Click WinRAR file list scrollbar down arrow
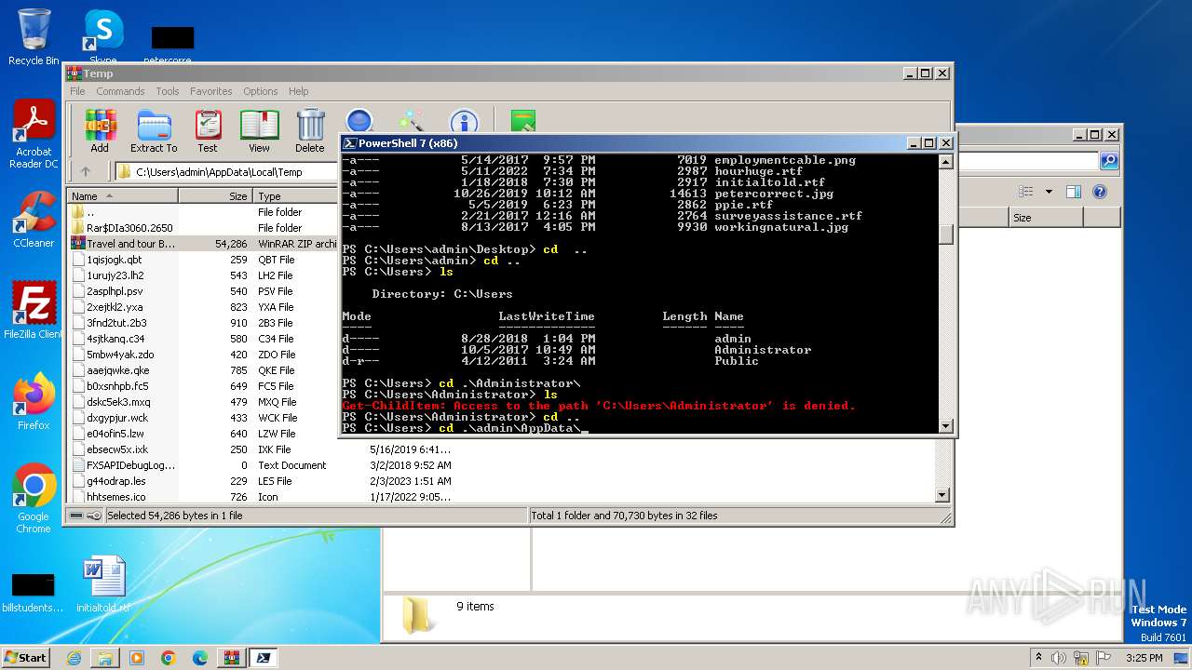The width and height of the screenshot is (1192, 670). (x=941, y=496)
